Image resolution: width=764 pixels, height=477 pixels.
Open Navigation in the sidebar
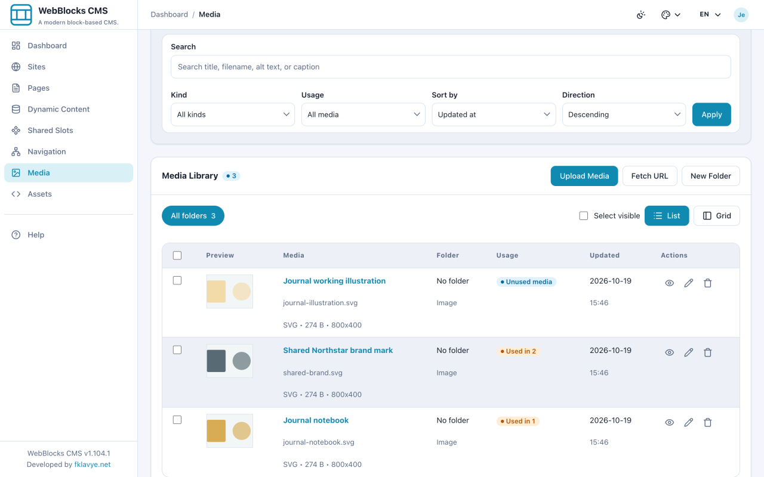[69, 151]
